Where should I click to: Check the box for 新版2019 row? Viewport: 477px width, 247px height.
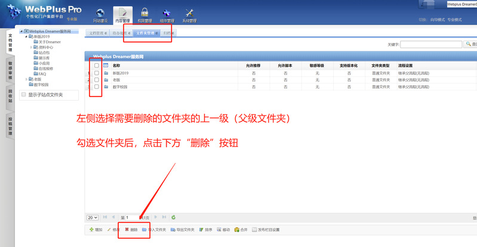[x=97, y=73]
